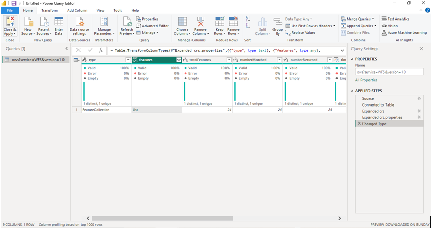Open filter dropdown of type column

[x=128, y=60]
